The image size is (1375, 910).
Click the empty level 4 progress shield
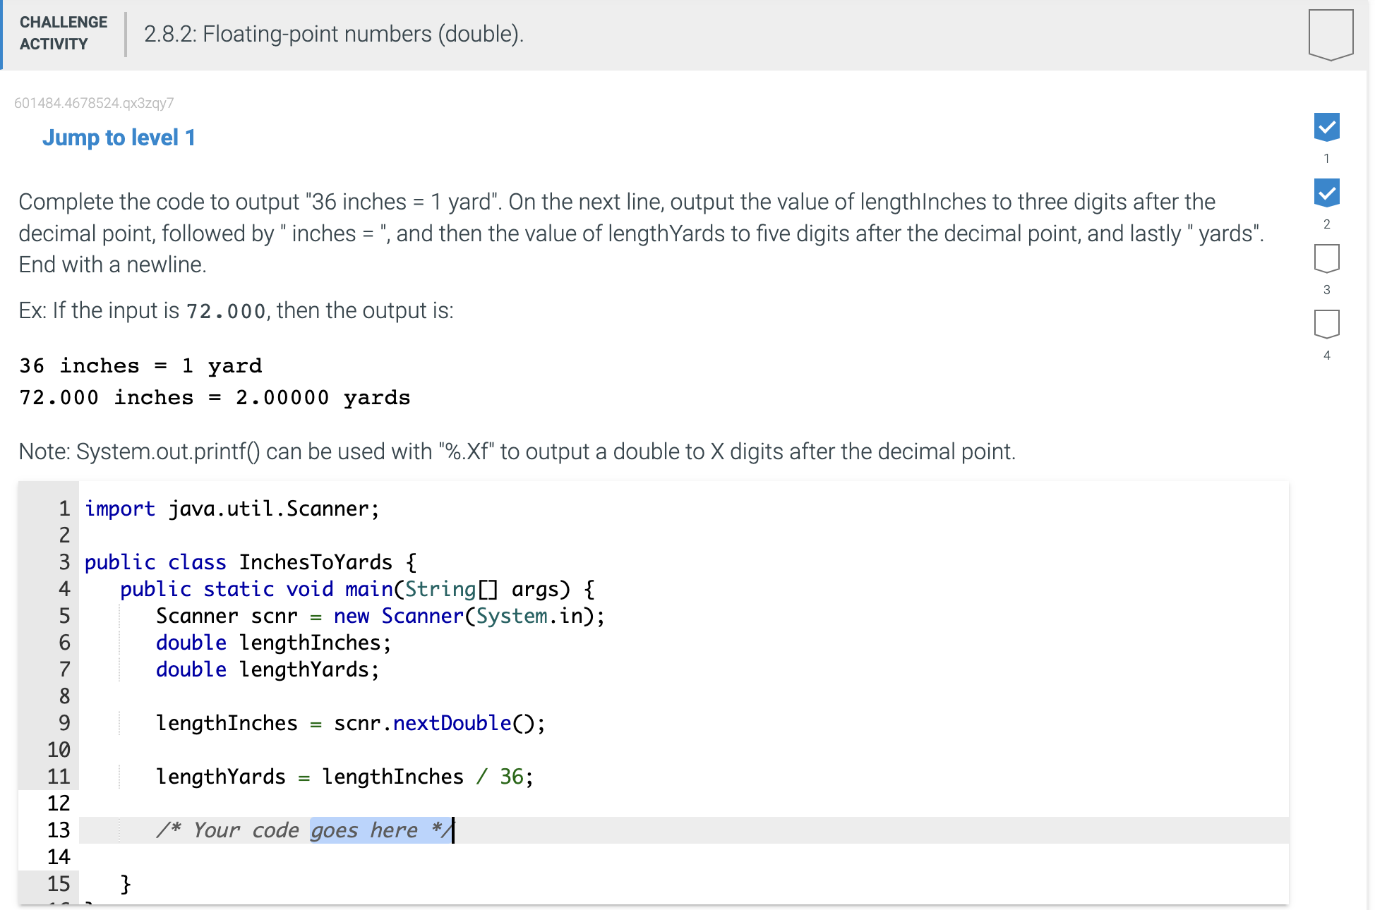coord(1327,324)
